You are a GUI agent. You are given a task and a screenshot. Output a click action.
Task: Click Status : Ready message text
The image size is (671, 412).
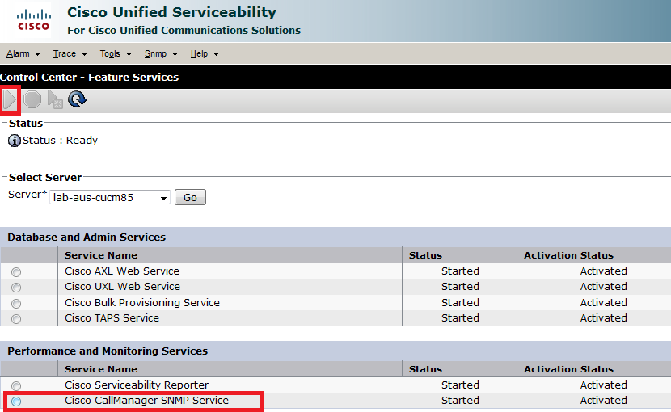pyautogui.click(x=60, y=141)
